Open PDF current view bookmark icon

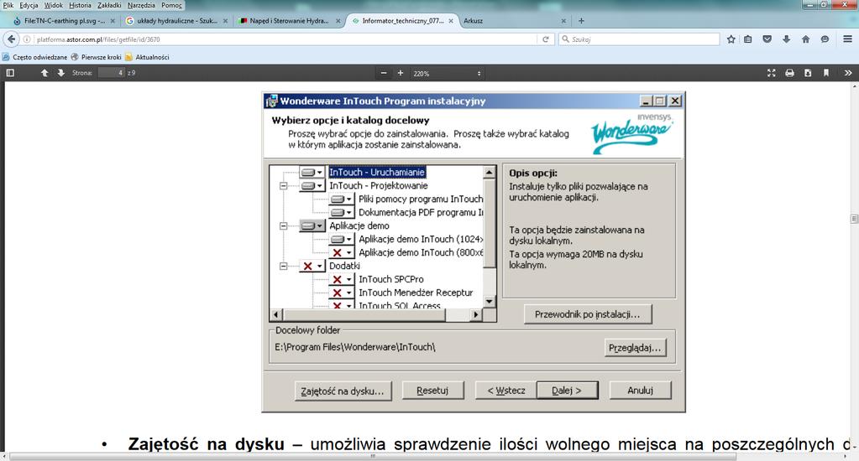tap(826, 73)
